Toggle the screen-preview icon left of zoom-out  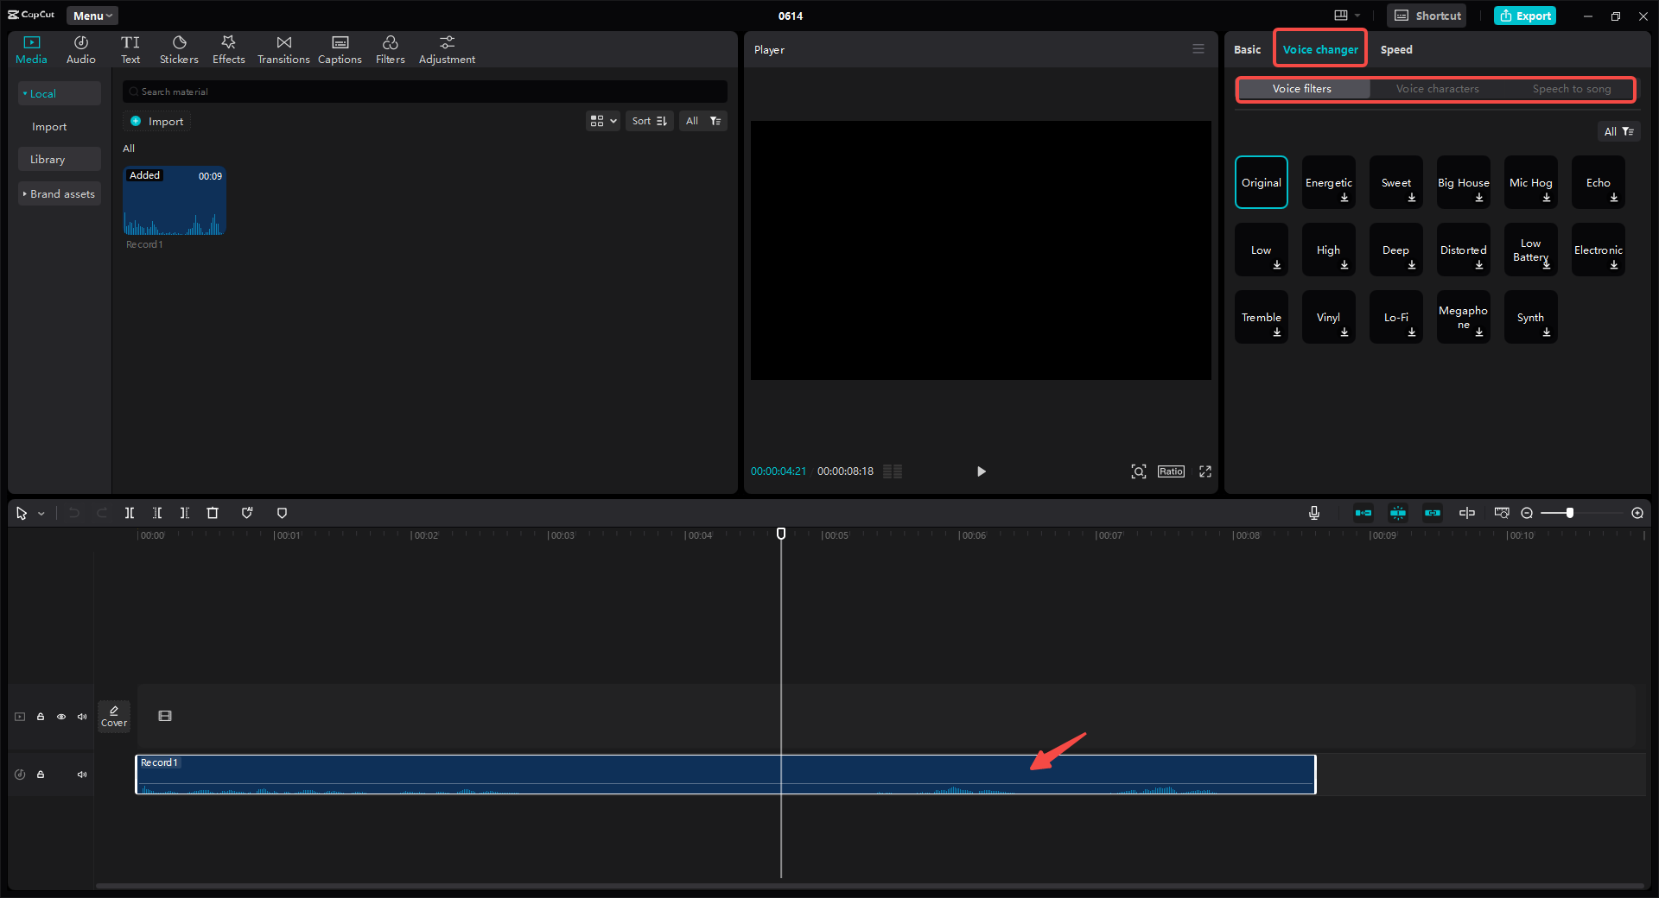1502,513
